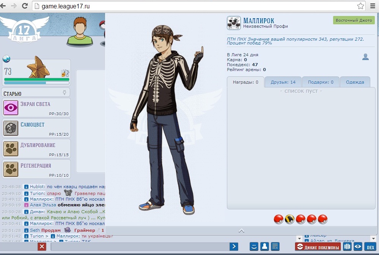
Task: Click the info icon next to Hublot
Action: coord(26,187)
